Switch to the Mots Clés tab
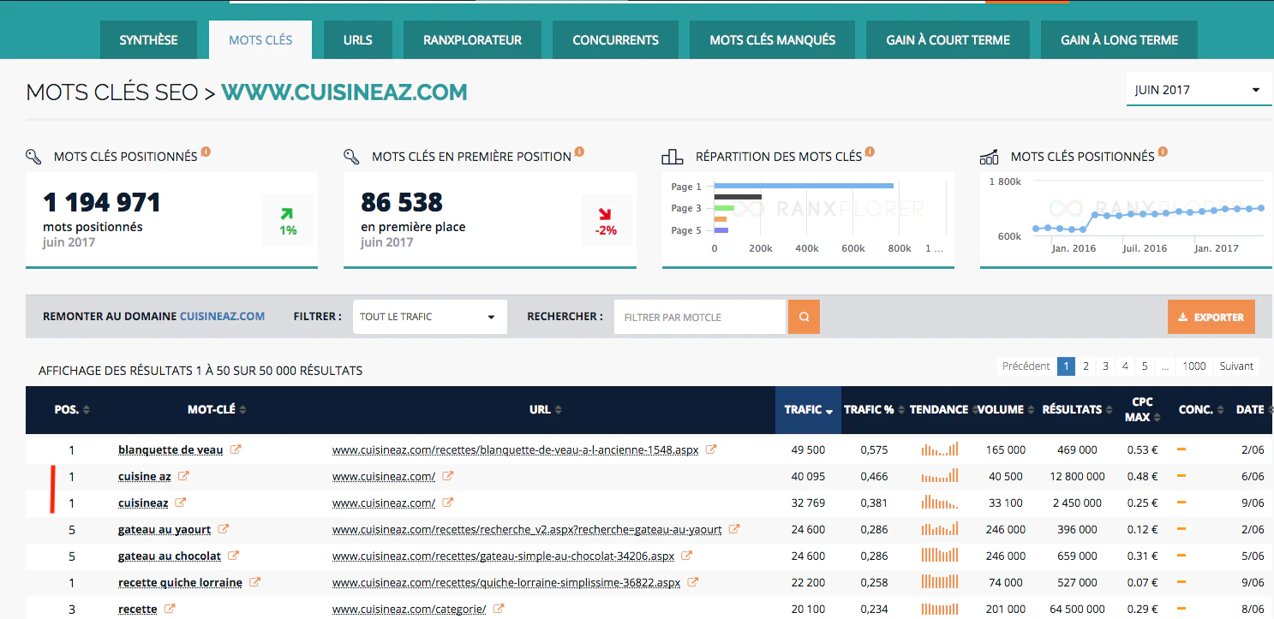The width and height of the screenshot is (1274, 619). coord(260,40)
